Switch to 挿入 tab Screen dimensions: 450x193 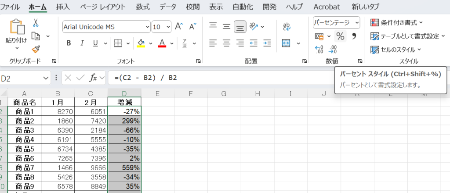(x=63, y=7)
